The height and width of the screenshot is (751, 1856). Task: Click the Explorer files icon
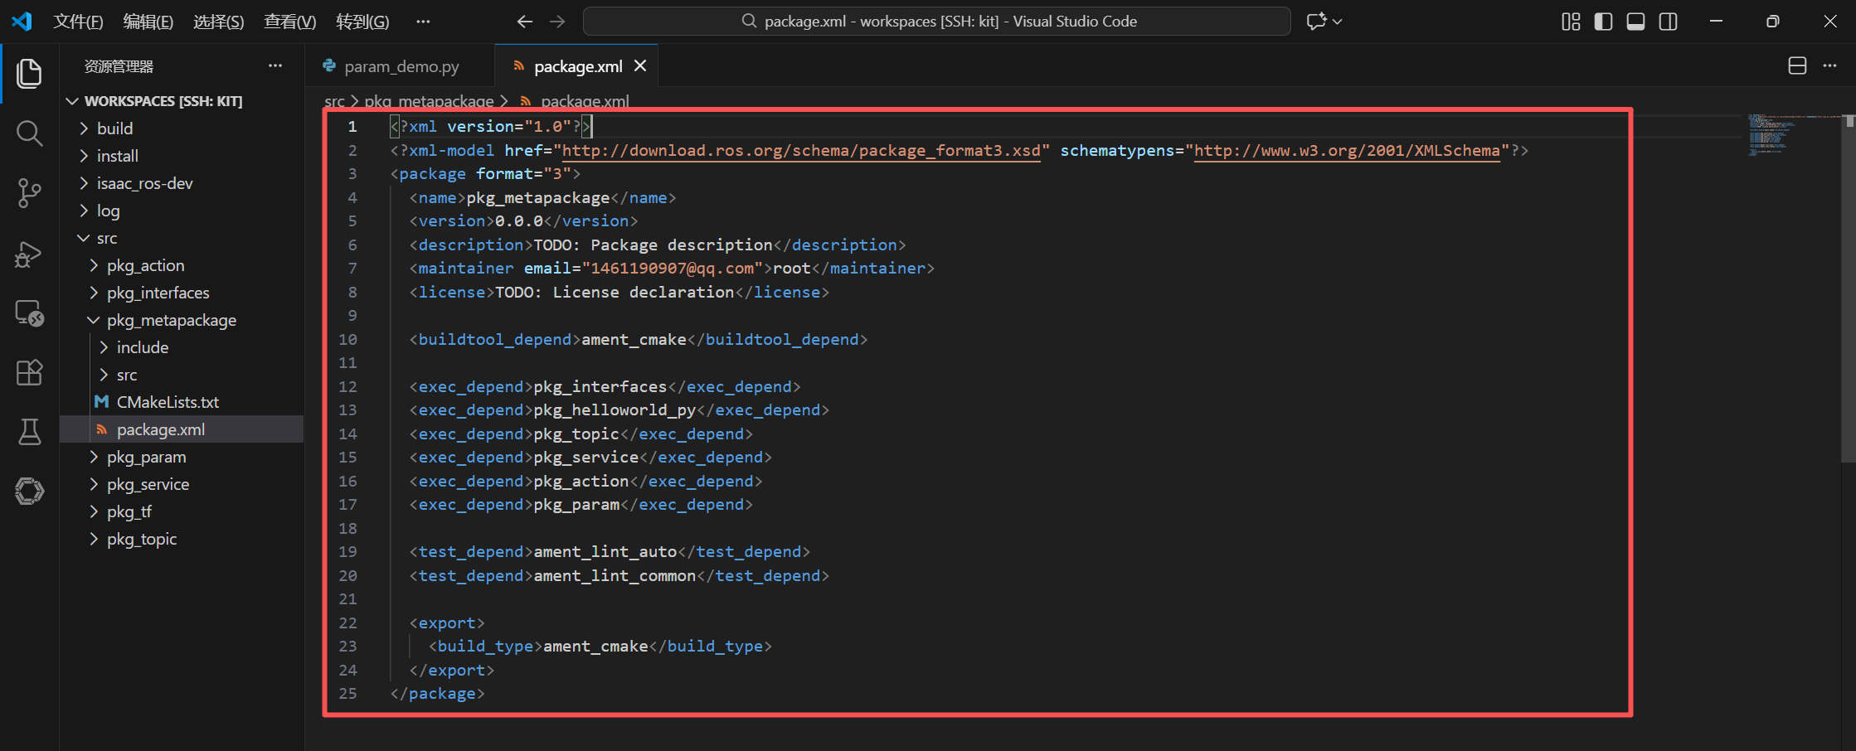click(x=29, y=73)
